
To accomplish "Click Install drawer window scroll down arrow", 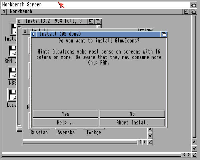I will [150, 136].
